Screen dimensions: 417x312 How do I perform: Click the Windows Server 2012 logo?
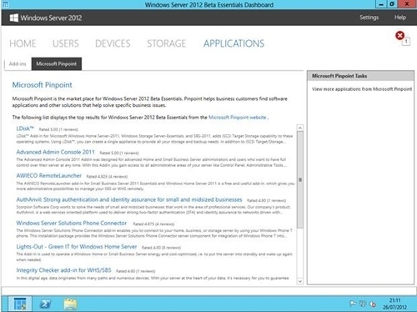14,18
